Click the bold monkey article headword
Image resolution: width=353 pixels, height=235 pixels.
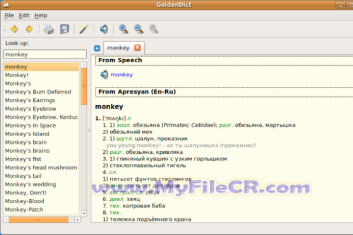109,107
